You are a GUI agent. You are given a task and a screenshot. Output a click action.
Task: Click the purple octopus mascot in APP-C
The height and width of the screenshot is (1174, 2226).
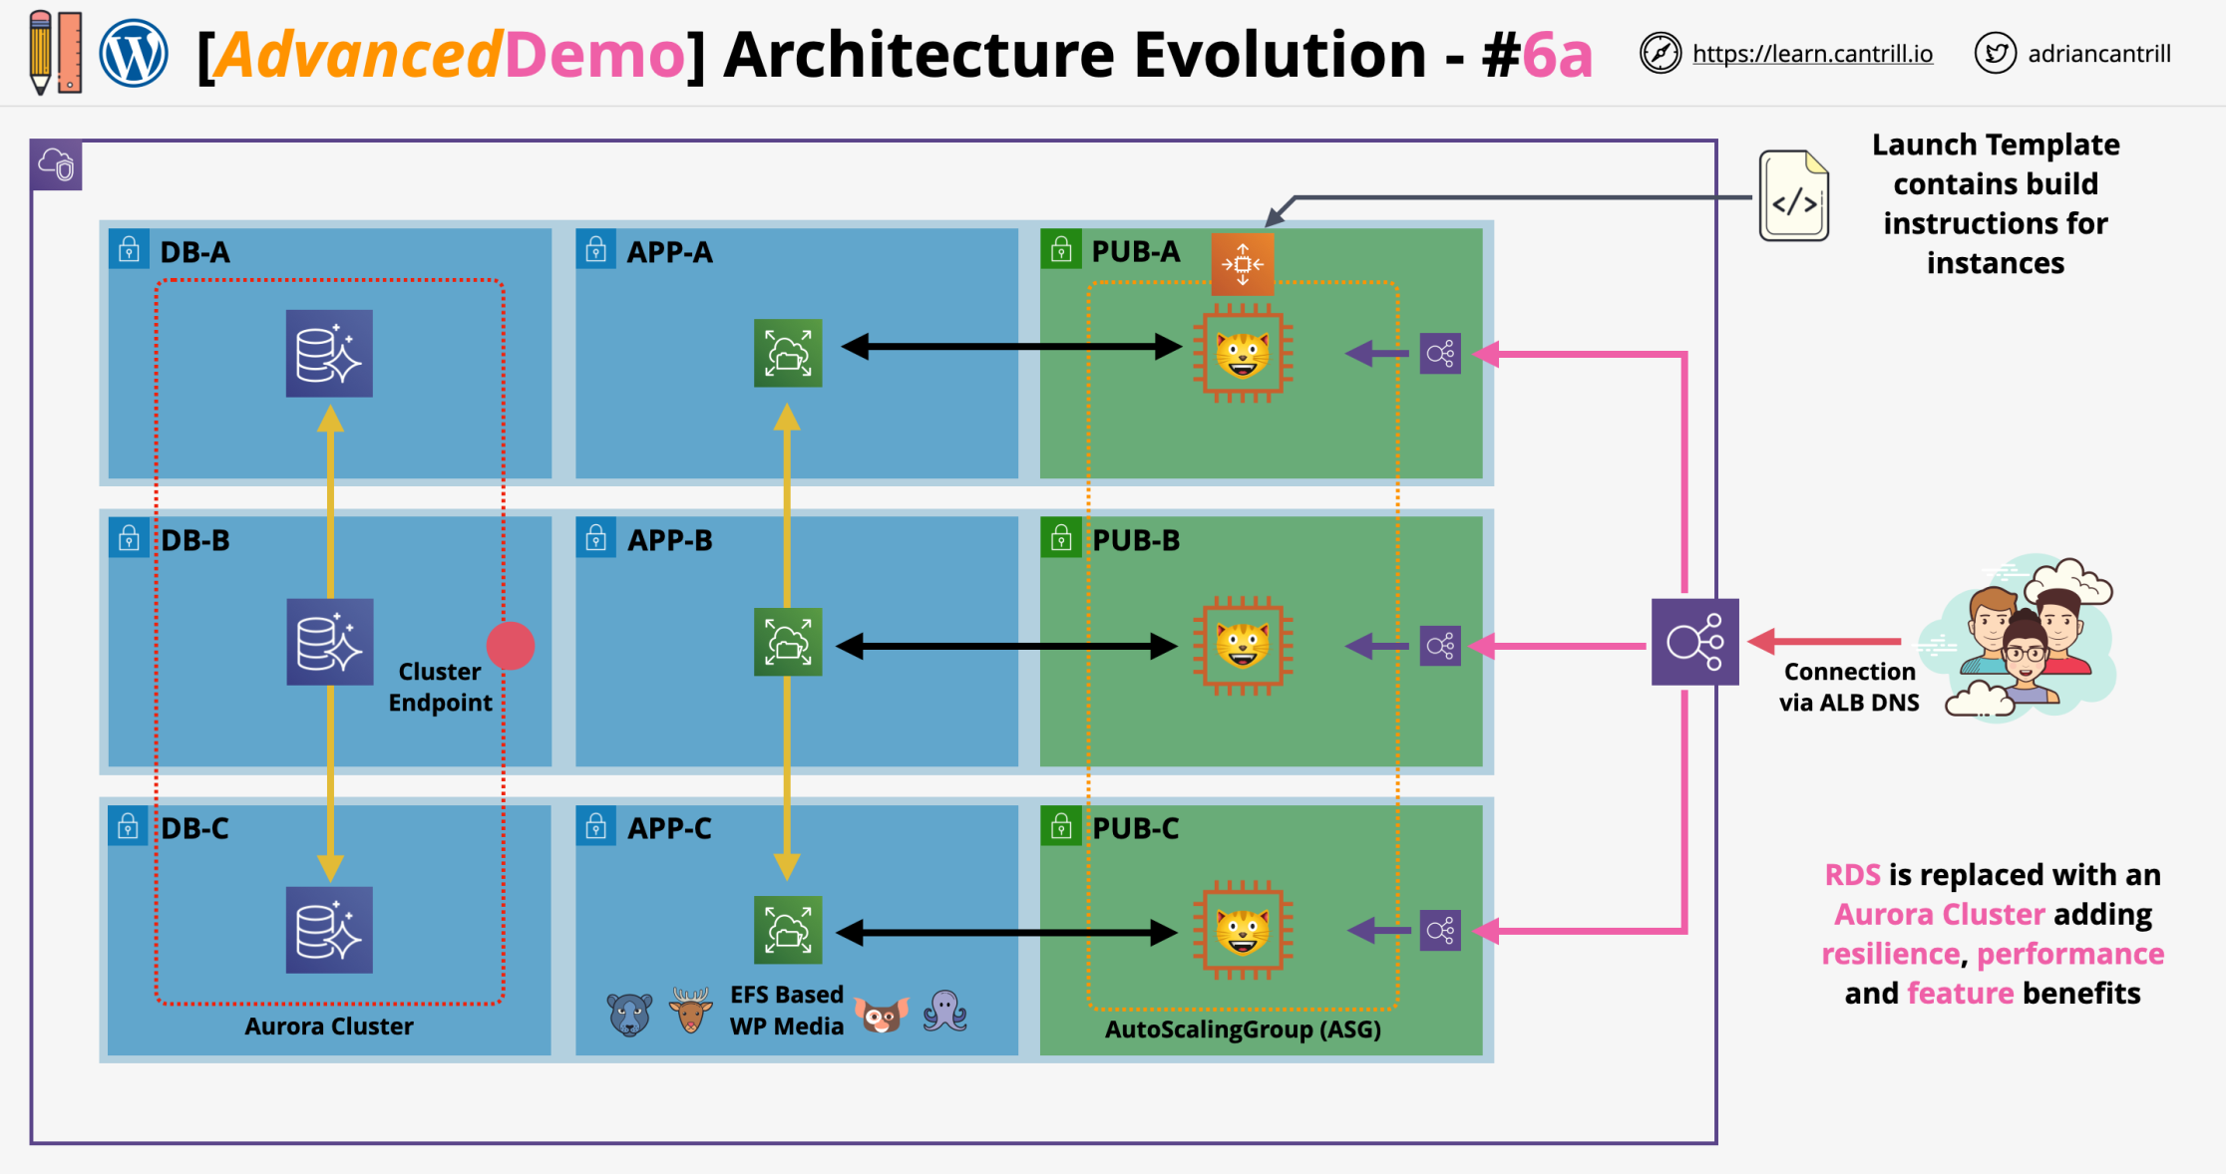pyautogui.click(x=943, y=1012)
